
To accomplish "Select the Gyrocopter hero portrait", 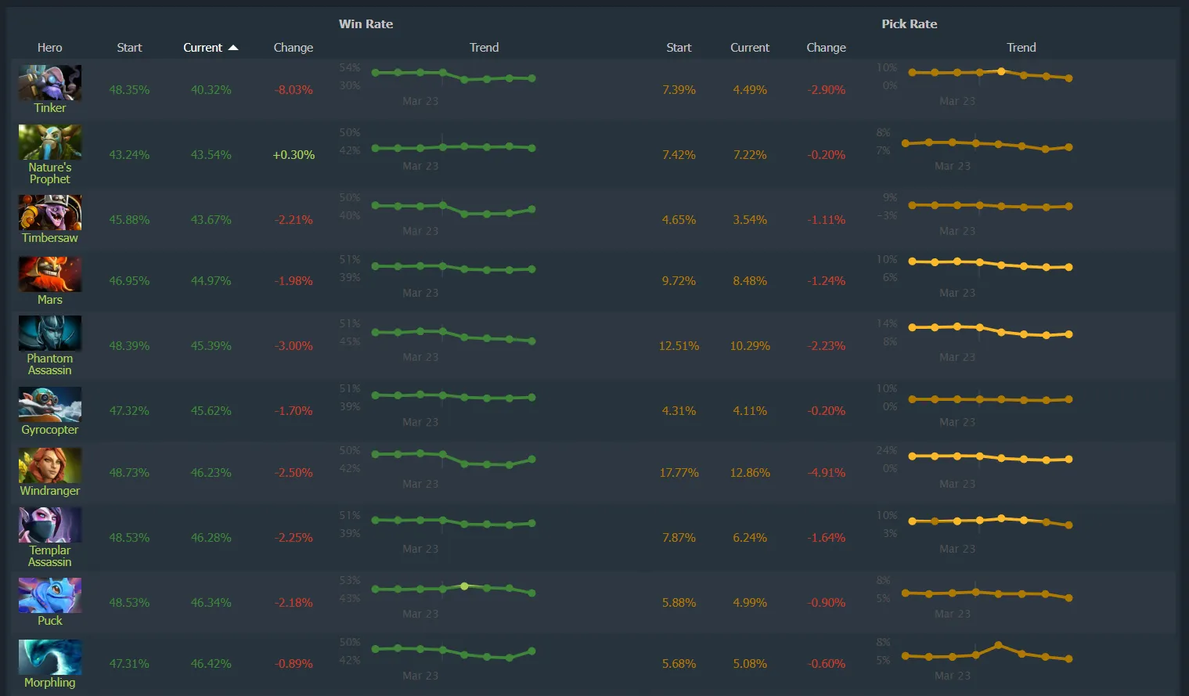I will [x=49, y=403].
